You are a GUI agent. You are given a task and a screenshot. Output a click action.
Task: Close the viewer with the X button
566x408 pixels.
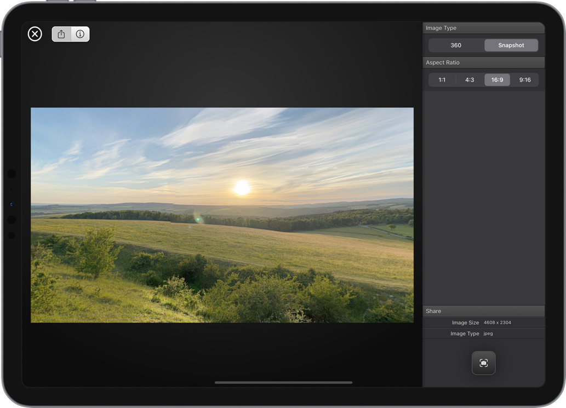[x=35, y=34]
